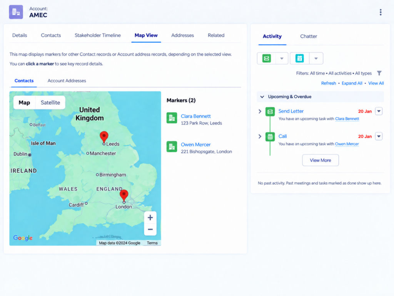Click Clara Bennett link in Send Letter task
This screenshot has height=296, width=394.
click(347, 119)
